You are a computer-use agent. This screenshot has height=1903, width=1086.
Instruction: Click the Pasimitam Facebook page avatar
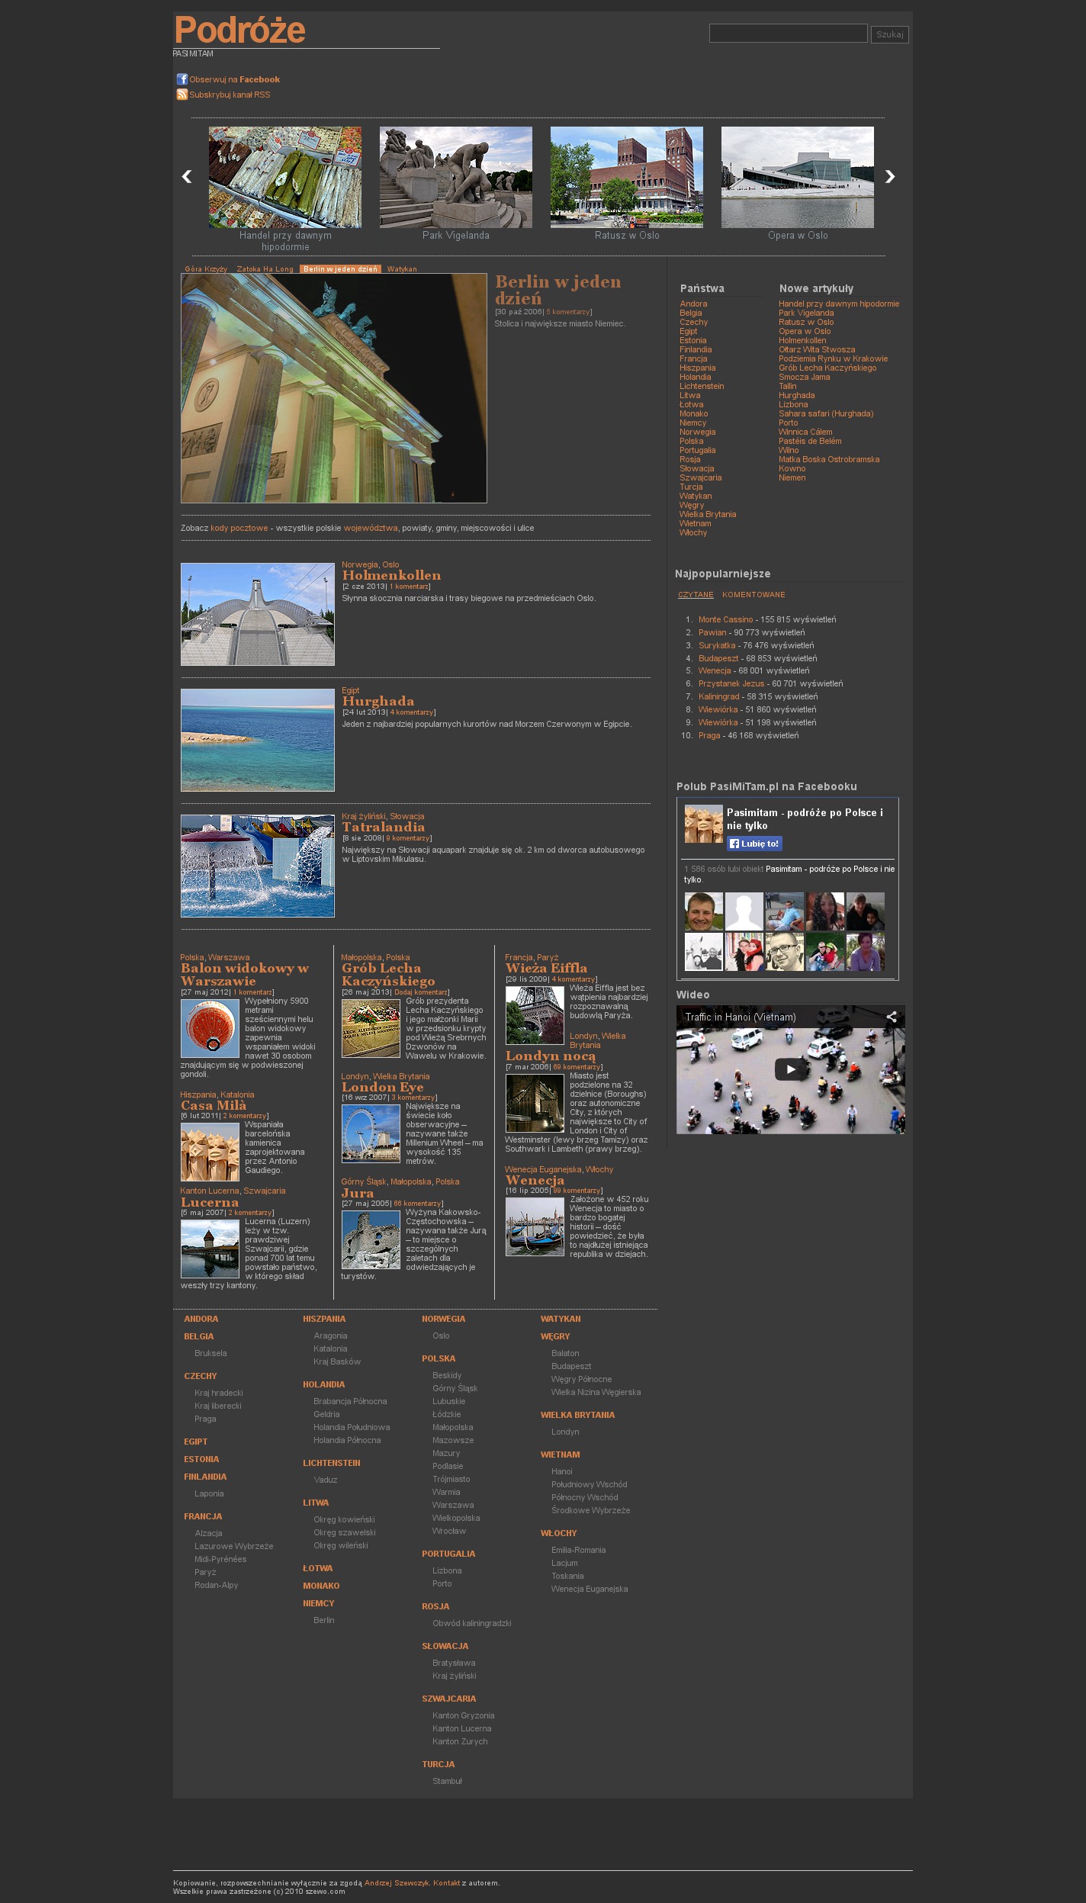(703, 824)
